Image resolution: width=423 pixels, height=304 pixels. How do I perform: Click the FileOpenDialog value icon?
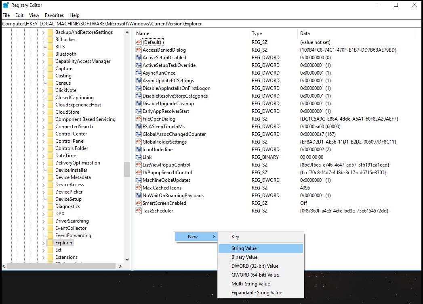click(x=139, y=119)
